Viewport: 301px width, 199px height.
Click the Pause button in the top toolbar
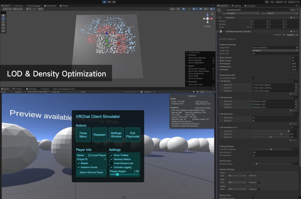(x=109, y=2)
